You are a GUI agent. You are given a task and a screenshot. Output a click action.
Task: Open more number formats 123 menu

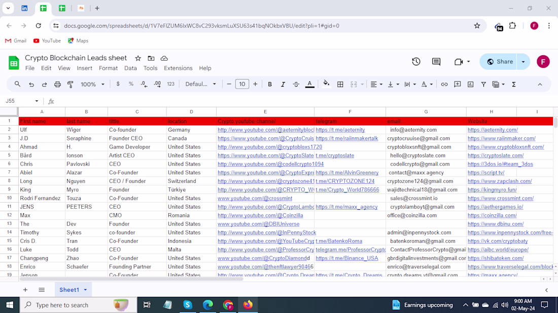pos(171,84)
